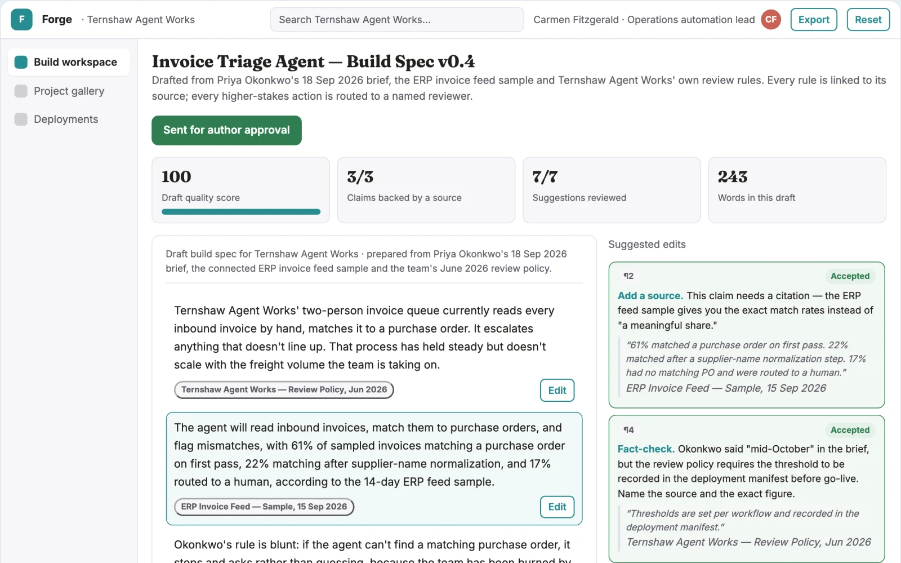This screenshot has height=563, width=901.
Task: Open the Deployments section
Action: (69, 119)
